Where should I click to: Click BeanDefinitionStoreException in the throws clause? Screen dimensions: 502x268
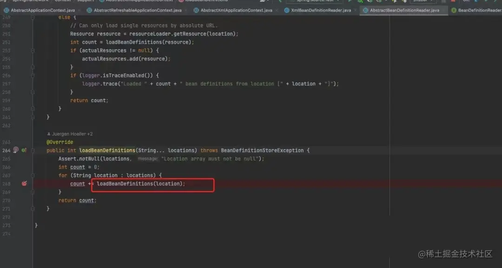[262, 150]
